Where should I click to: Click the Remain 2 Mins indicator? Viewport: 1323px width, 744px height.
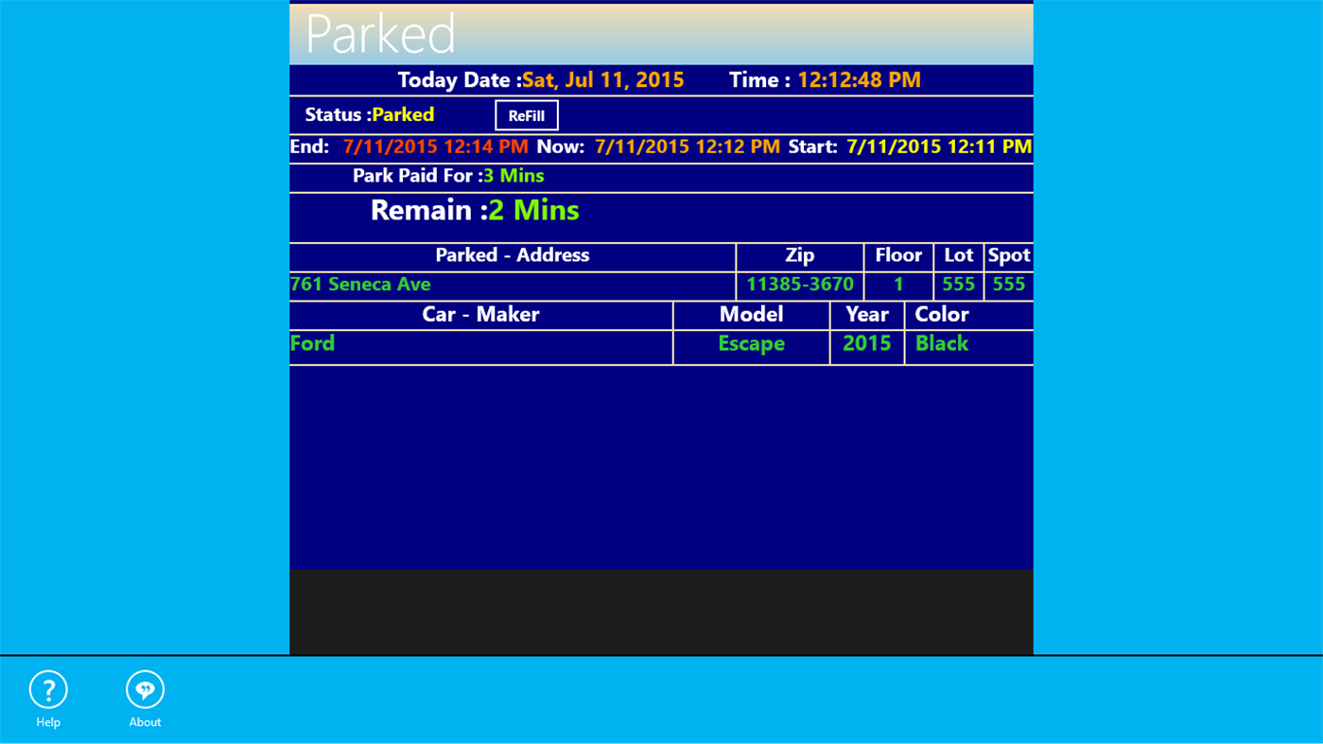click(534, 210)
